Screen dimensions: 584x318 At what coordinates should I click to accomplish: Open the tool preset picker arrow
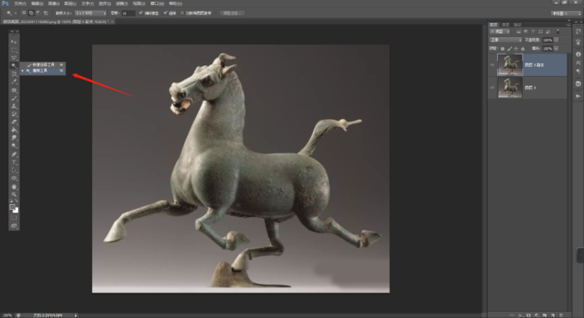[16, 13]
